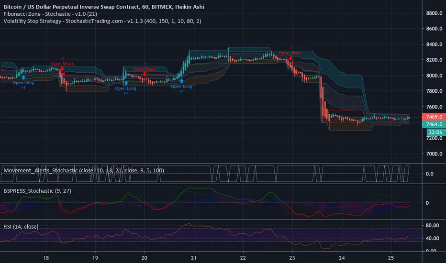Select the Open Long arrow before day 21
This screenshot has height=263, width=446.
[x=181, y=81]
